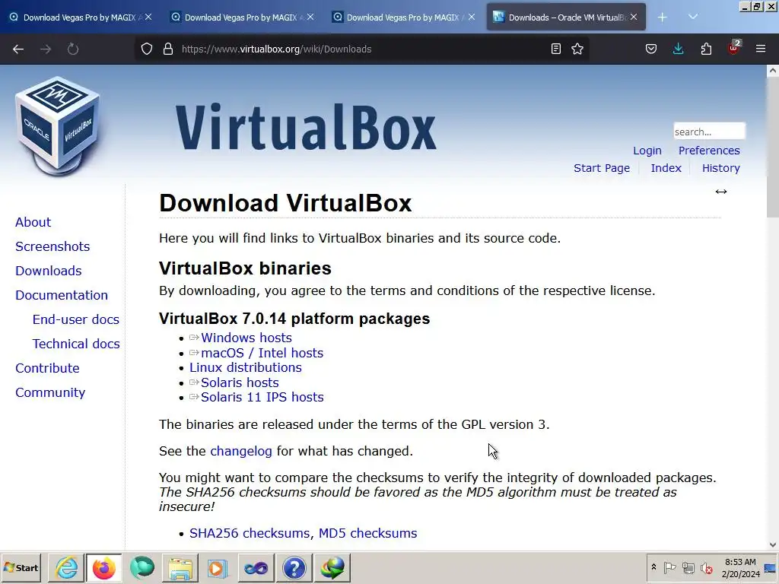Open the green globe browser taskbar icon
Screen dimensions: 779x584
142,567
